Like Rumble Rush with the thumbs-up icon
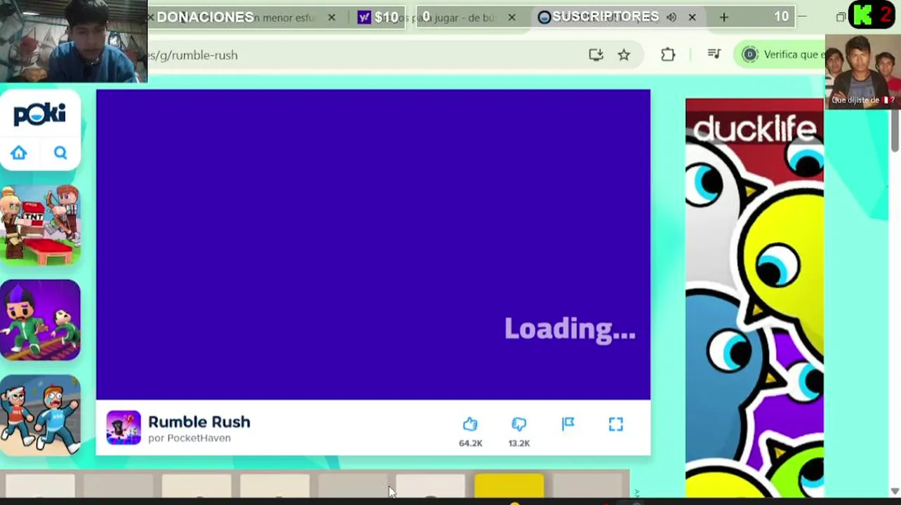Image resolution: width=901 pixels, height=505 pixels. tap(470, 424)
